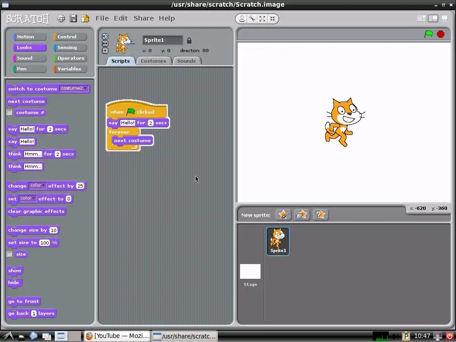Select the duplicate stamp tool
Image resolution: width=456 pixels, height=342 pixels.
tap(242, 19)
